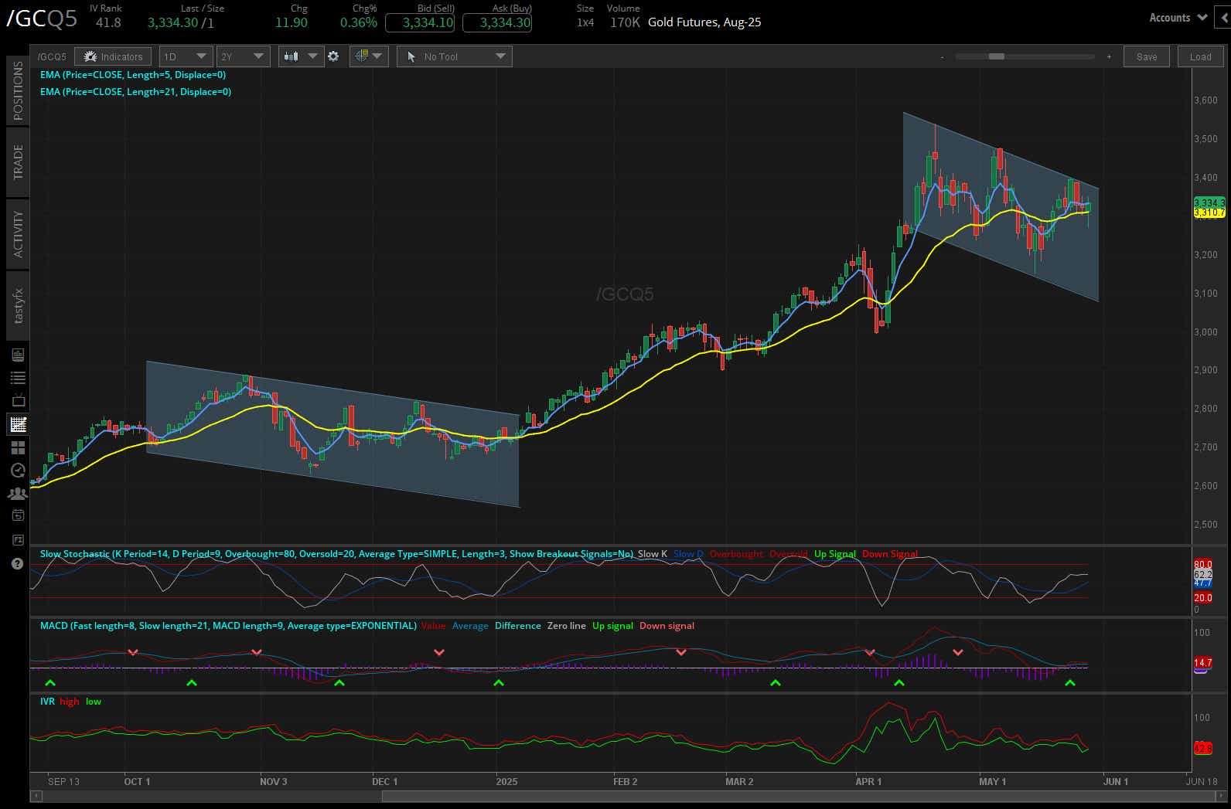Viewport: 1231px width, 809px height.
Task: Open the candlestick chart style dropdown
Action: coord(301,56)
